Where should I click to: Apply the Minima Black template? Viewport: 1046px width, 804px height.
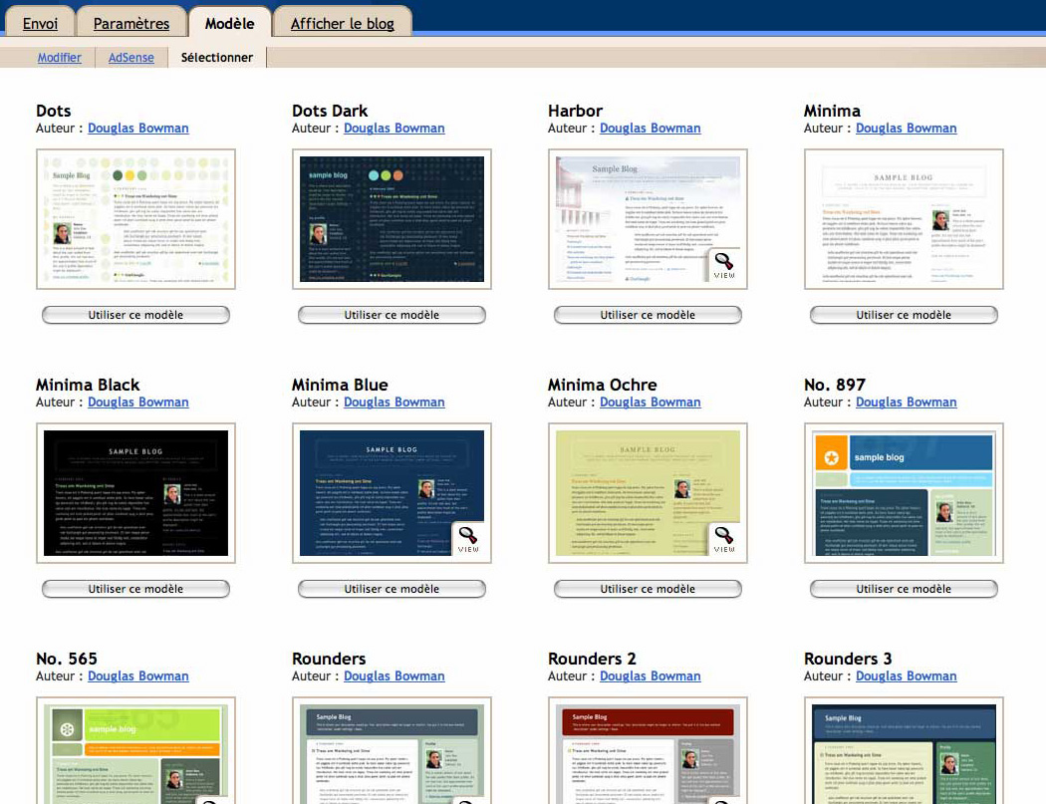pyautogui.click(x=136, y=589)
